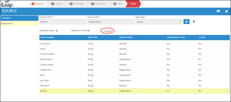This screenshot has width=231, height=102.
Task: Click the Date data type cell
Action: [x=90, y=80]
